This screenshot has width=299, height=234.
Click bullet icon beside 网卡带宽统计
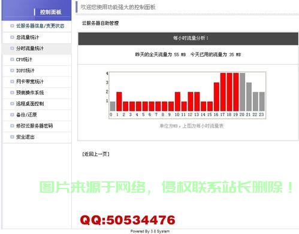tap(12, 81)
